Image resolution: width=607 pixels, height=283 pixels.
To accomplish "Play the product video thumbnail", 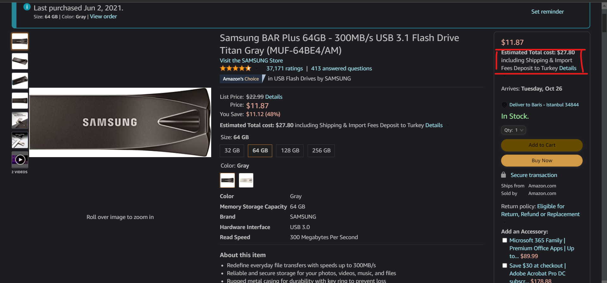I will pos(20,160).
